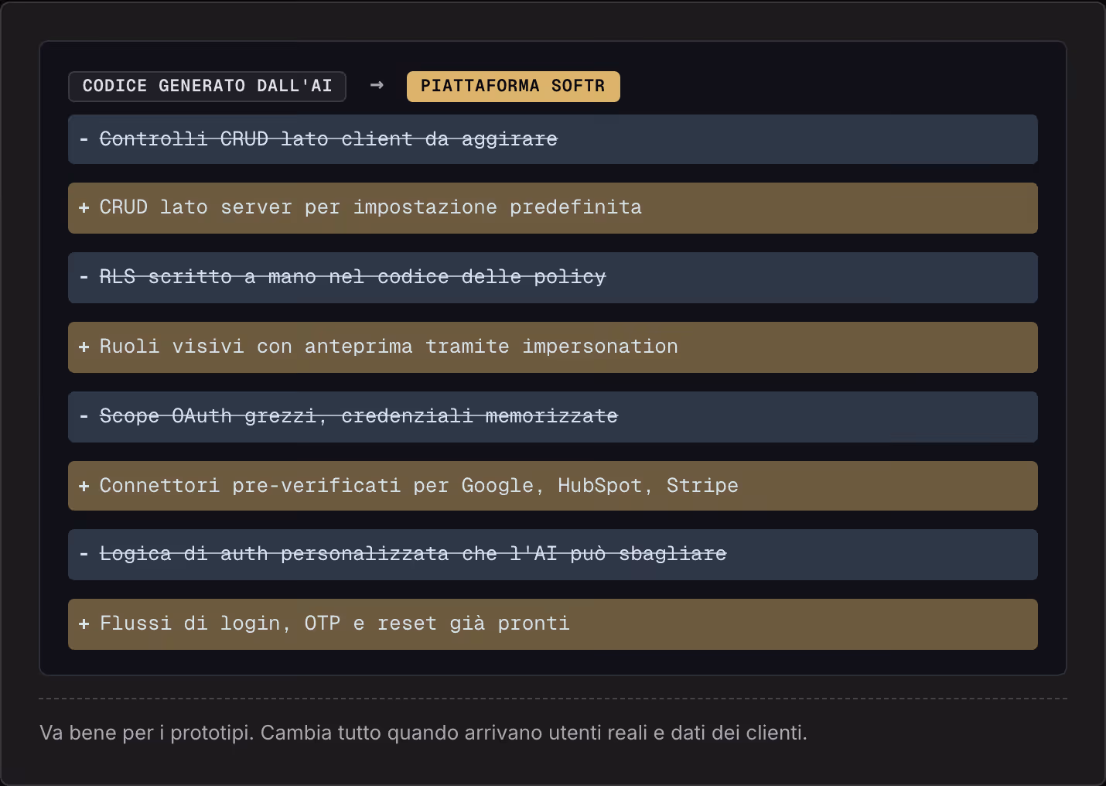Click the 'PIATTAFORMA SOFTR' yellow badge
The height and width of the screenshot is (786, 1106).
click(x=513, y=86)
